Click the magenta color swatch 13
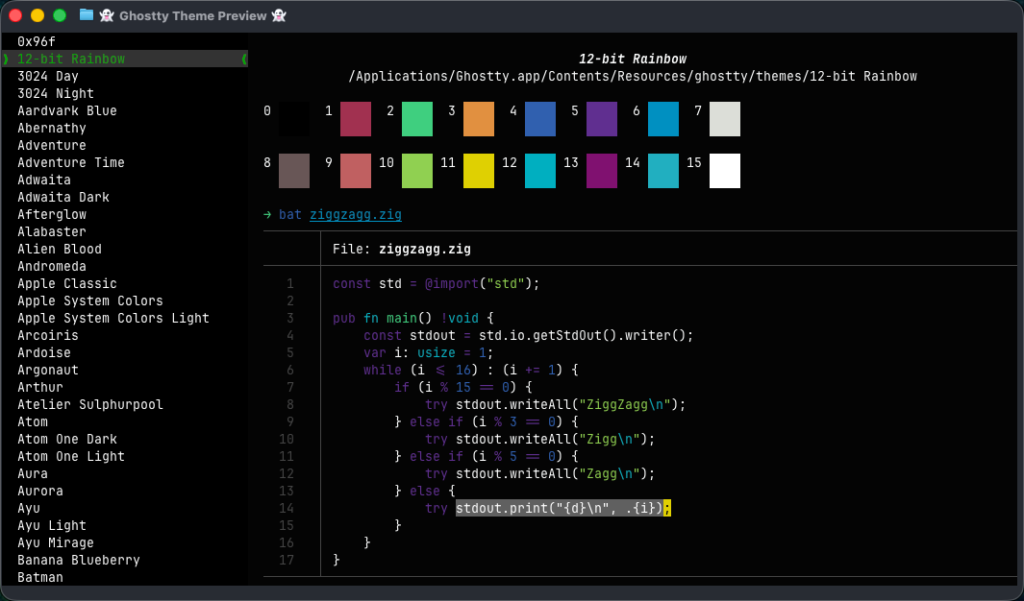 click(x=602, y=171)
